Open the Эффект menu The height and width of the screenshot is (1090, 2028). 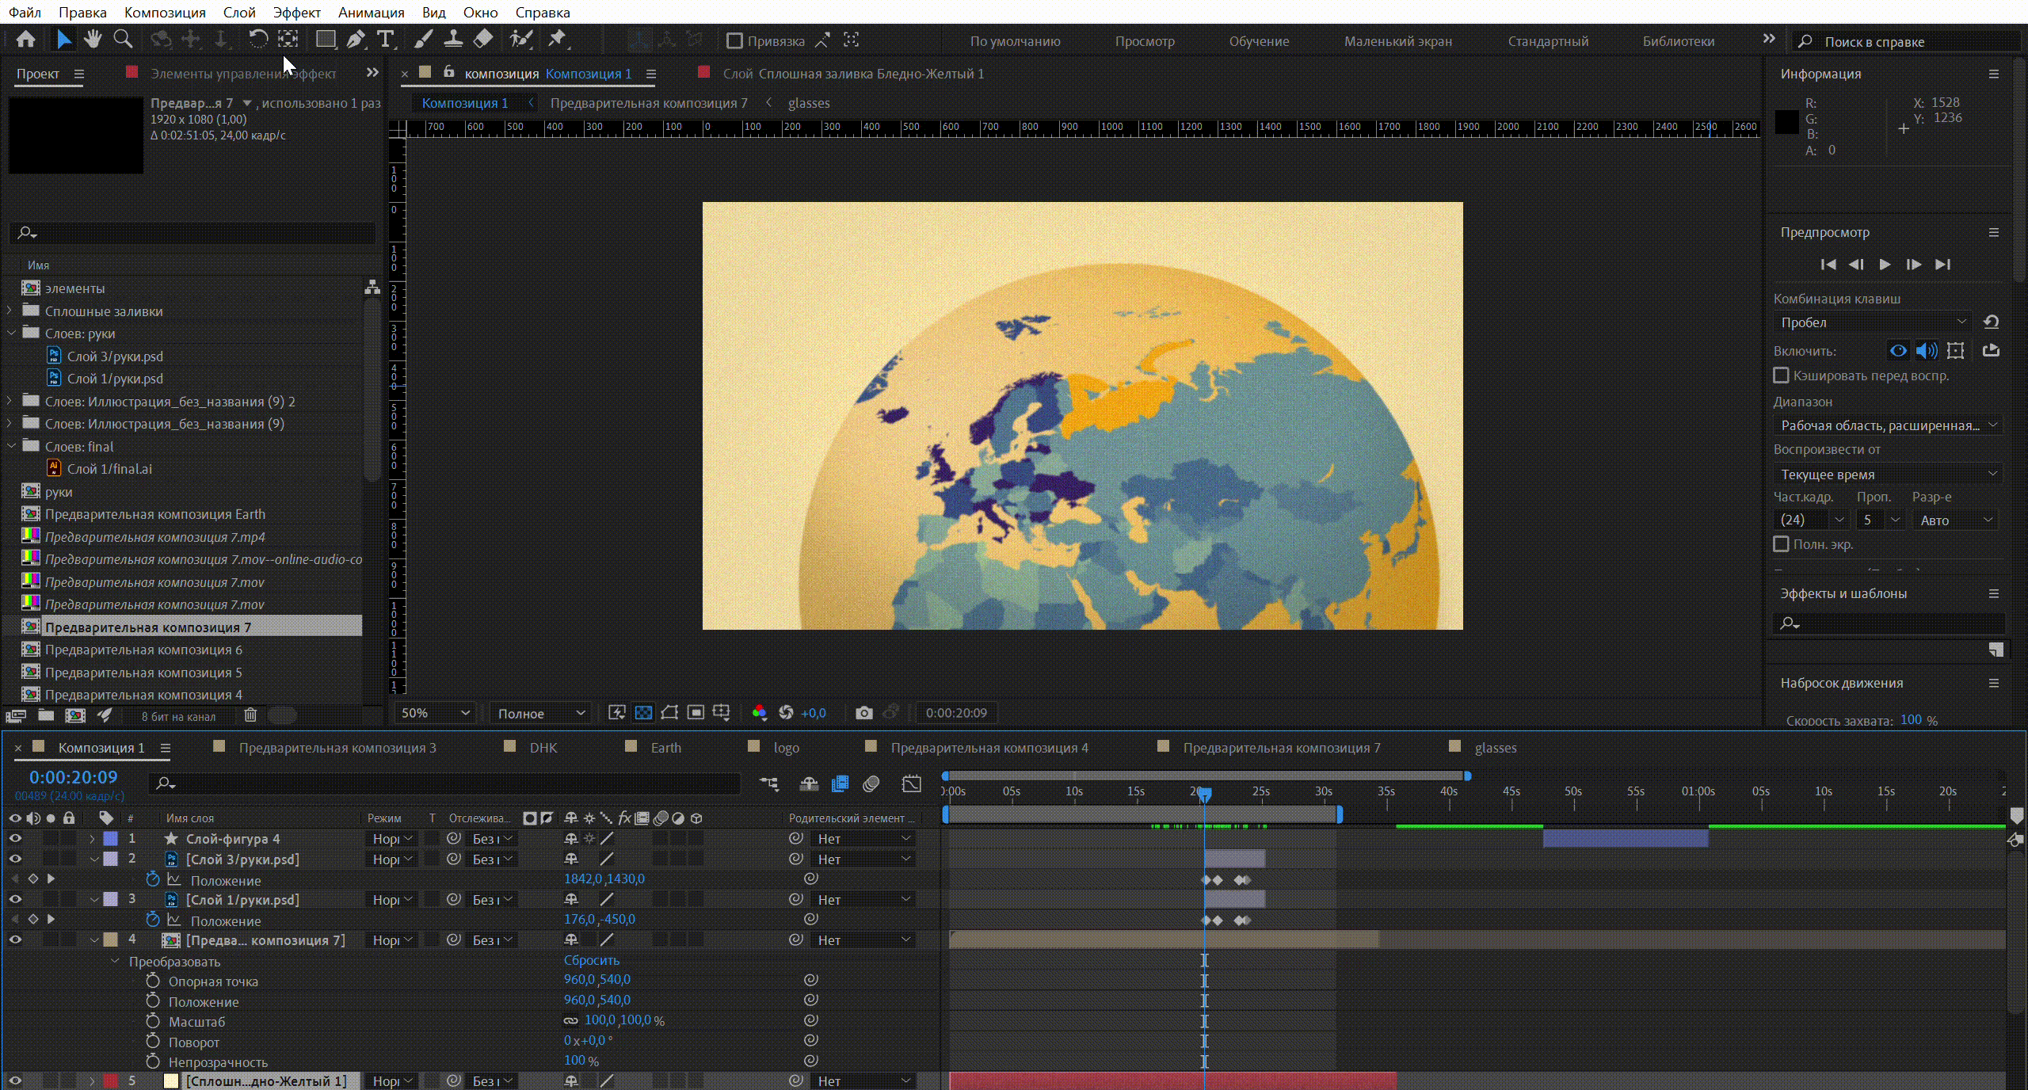coord(296,13)
